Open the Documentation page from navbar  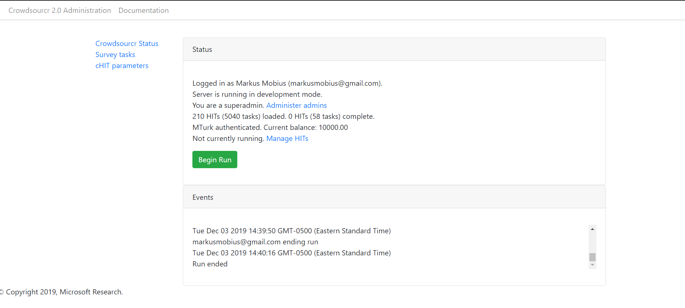click(143, 10)
